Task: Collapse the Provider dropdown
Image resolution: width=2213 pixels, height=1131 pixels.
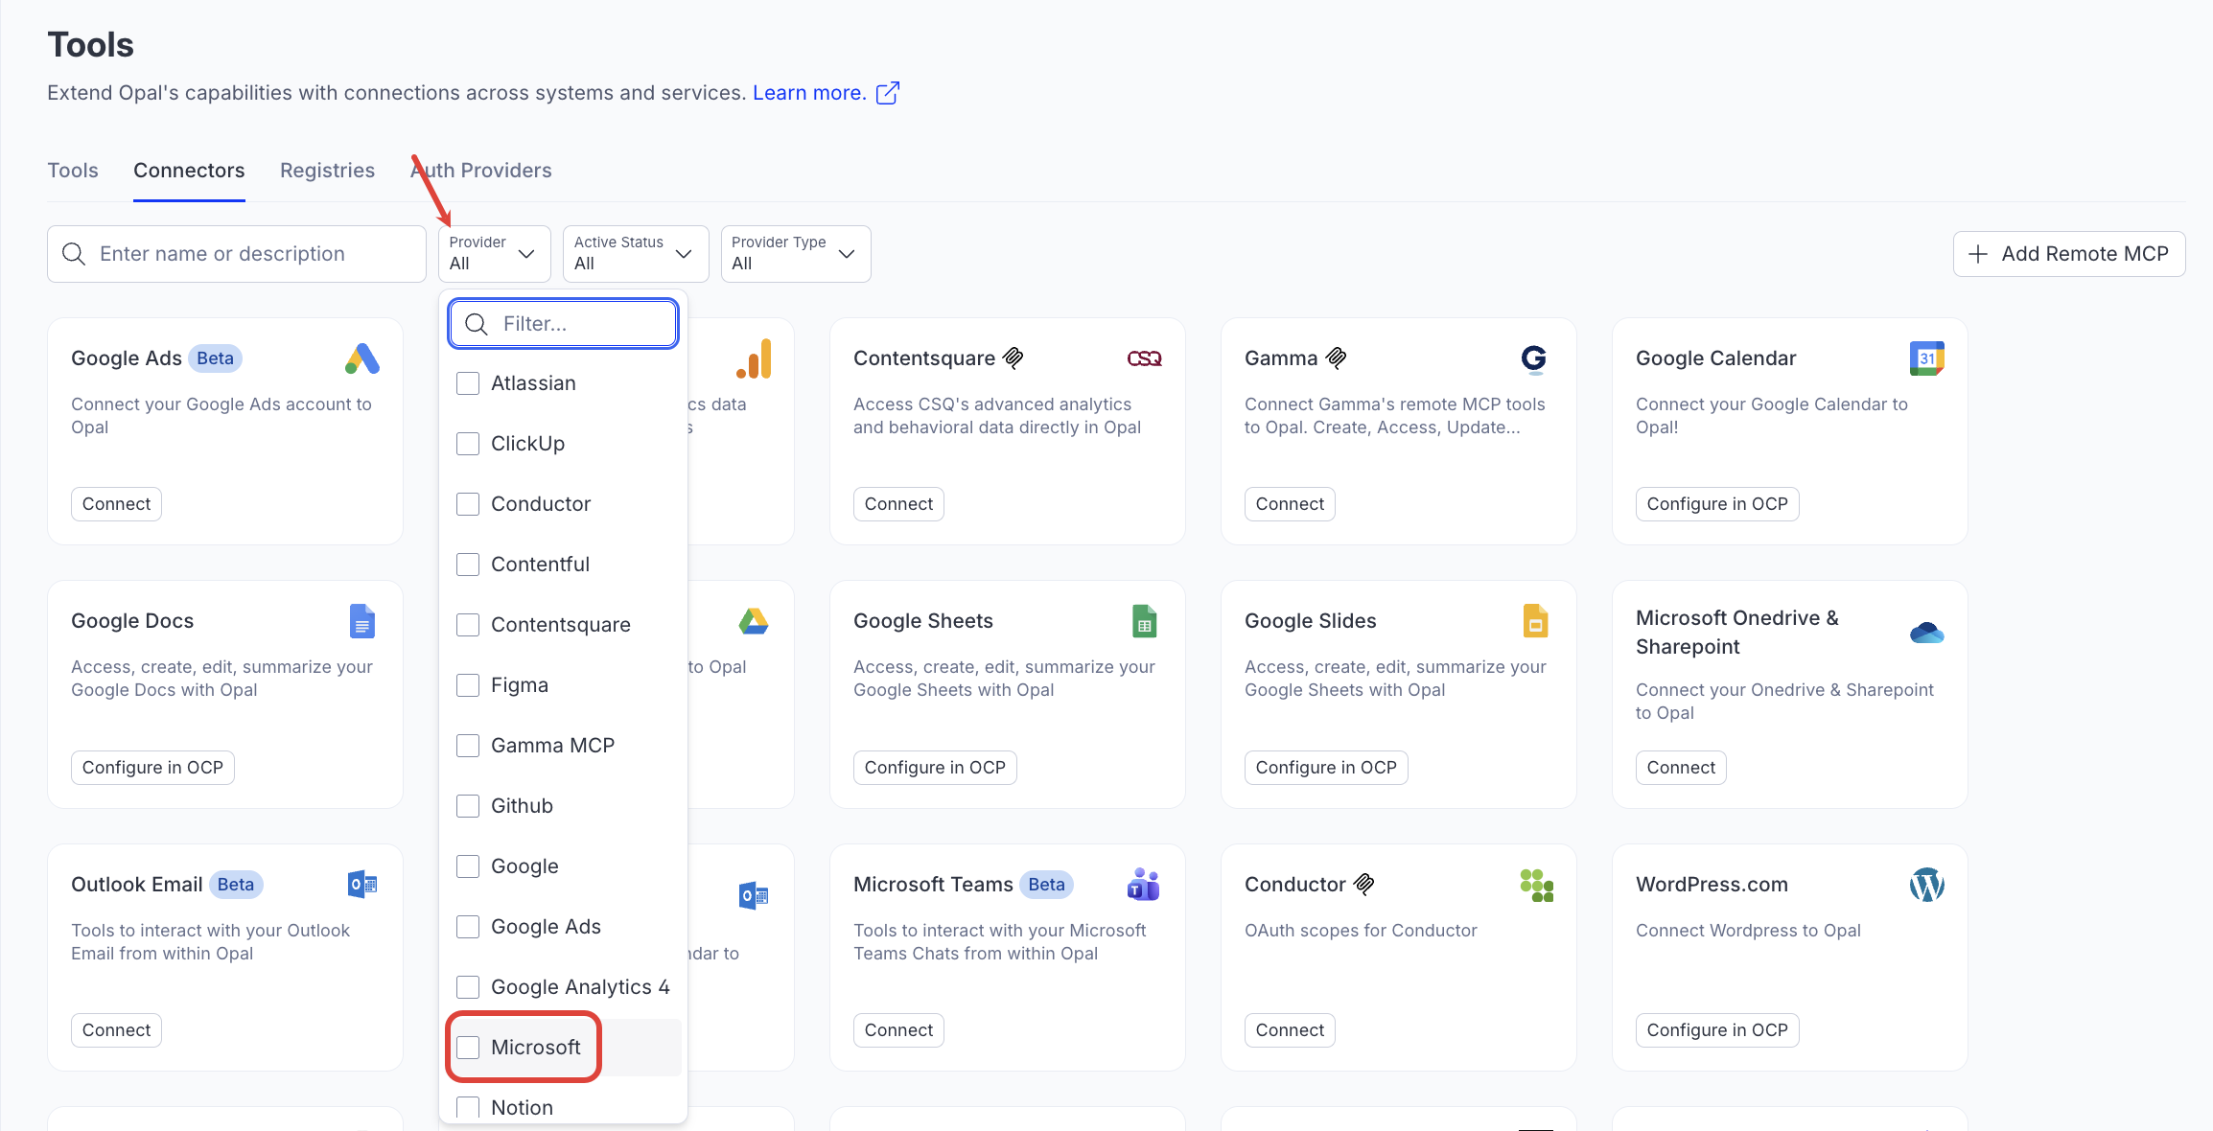Action: click(x=495, y=254)
